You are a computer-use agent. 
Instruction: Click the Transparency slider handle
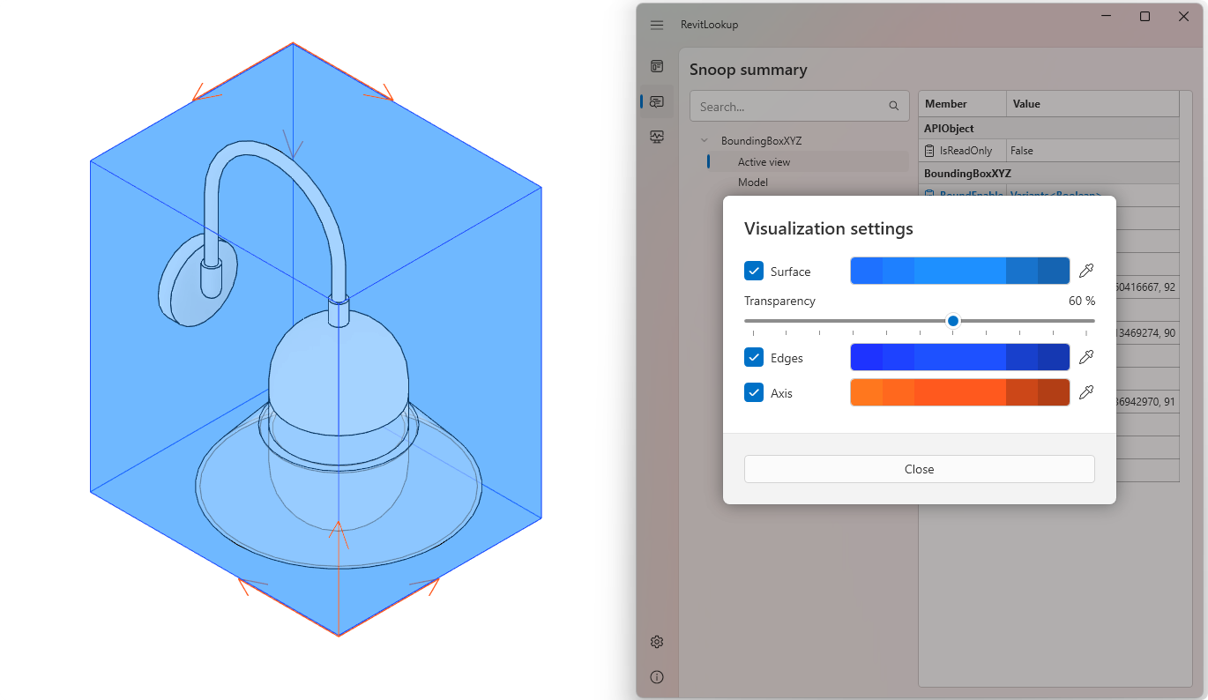point(952,321)
